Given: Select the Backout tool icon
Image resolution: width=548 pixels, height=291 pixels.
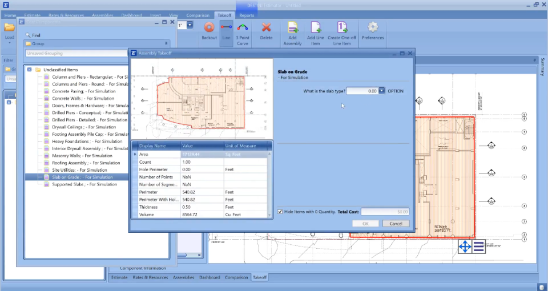Looking at the screenshot, I should click(209, 27).
